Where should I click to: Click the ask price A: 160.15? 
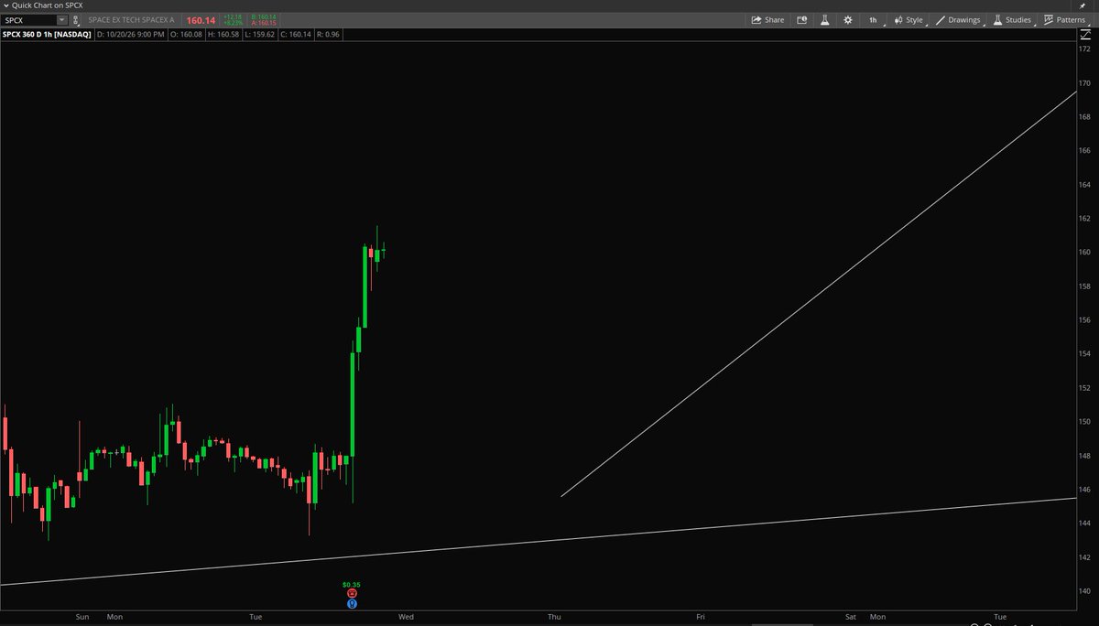263,23
